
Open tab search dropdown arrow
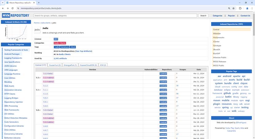(2, 2)
